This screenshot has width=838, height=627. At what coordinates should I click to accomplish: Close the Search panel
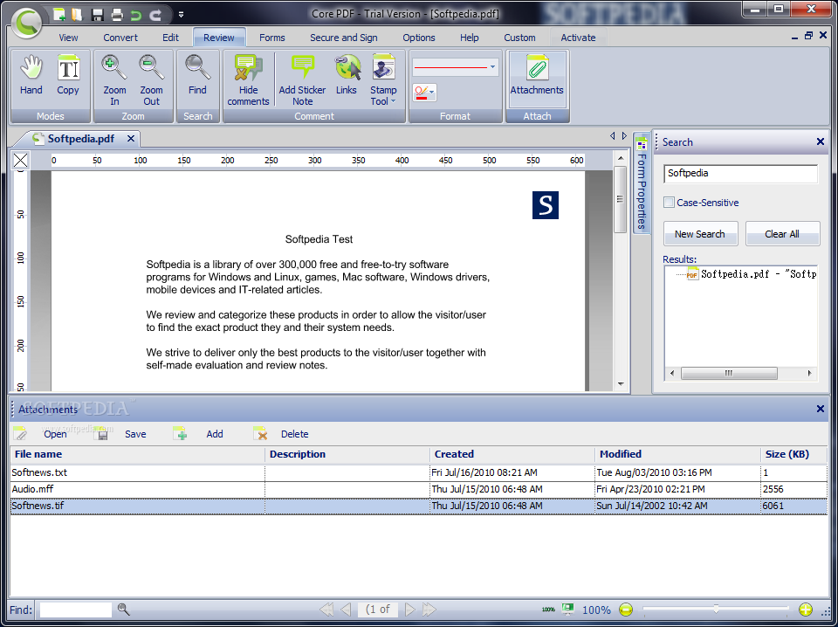pyautogui.click(x=821, y=141)
